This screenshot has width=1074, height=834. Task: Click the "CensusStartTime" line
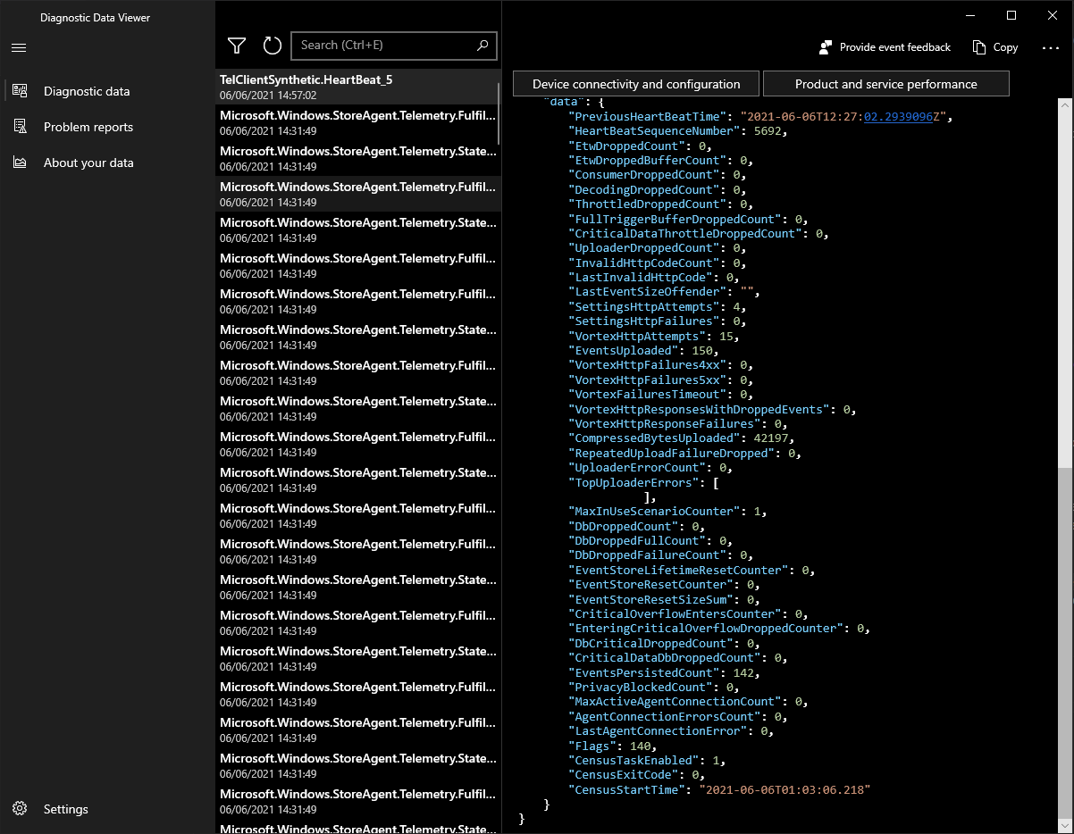pyautogui.click(x=719, y=789)
